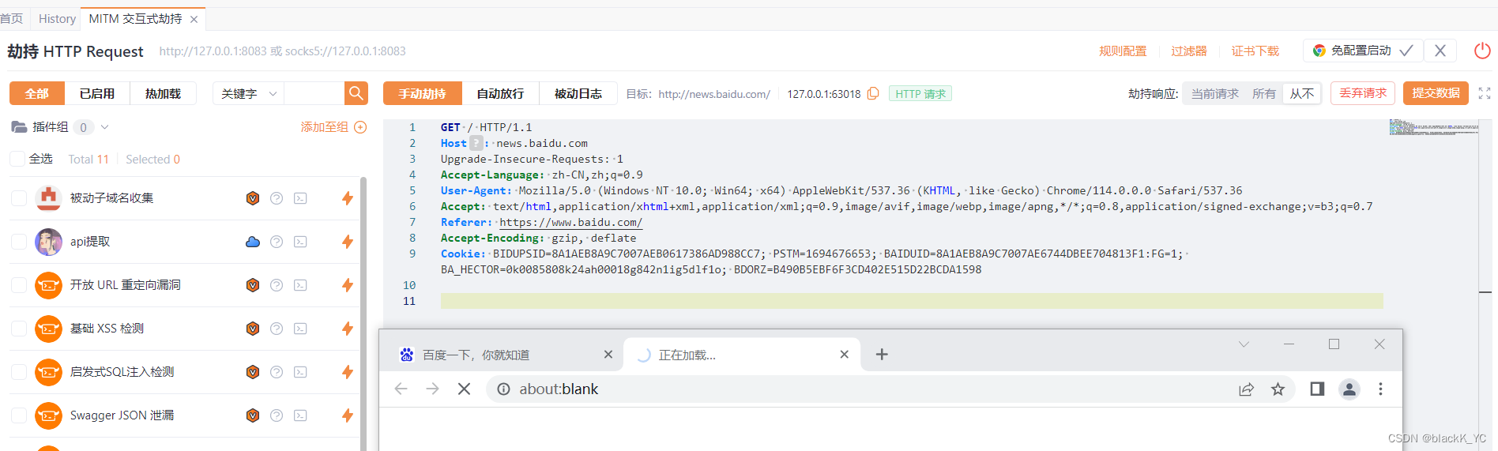Check the api提取 plugin checkbox
This screenshot has width=1498, height=451.
pos(19,242)
